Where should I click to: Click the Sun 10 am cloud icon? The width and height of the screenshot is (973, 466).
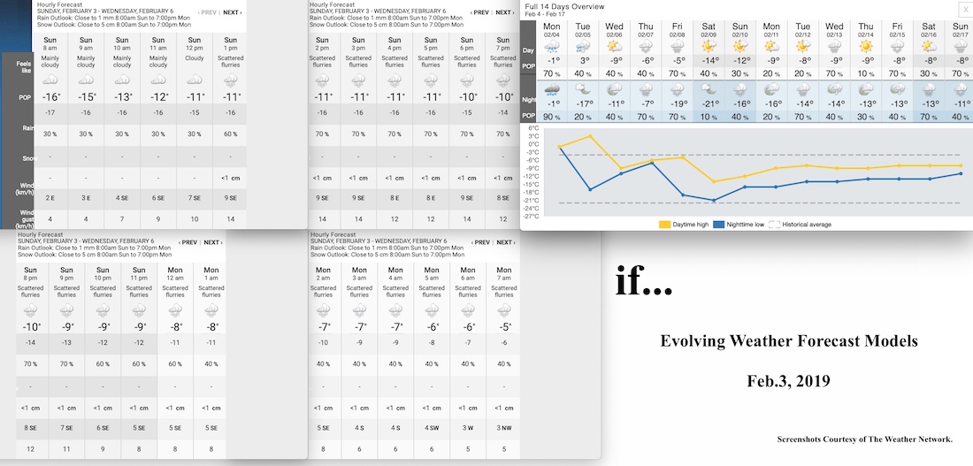coord(122,80)
